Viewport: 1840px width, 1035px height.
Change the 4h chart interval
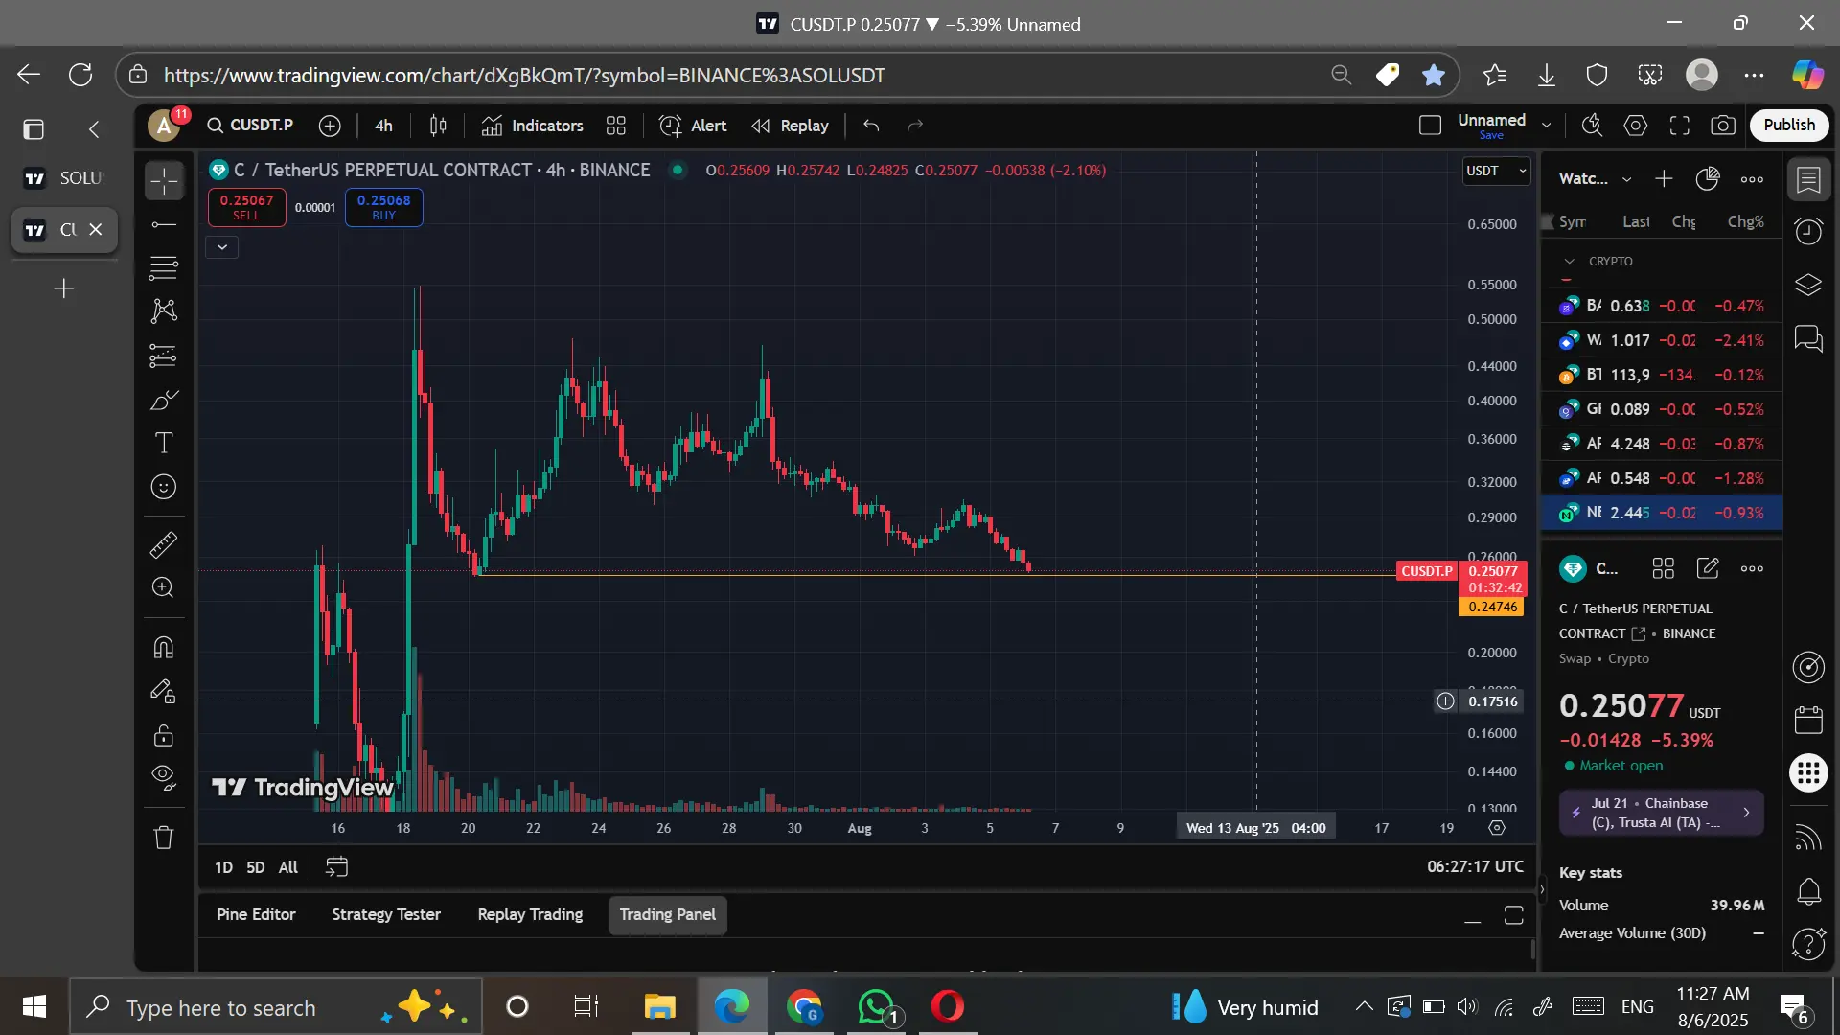(x=383, y=126)
